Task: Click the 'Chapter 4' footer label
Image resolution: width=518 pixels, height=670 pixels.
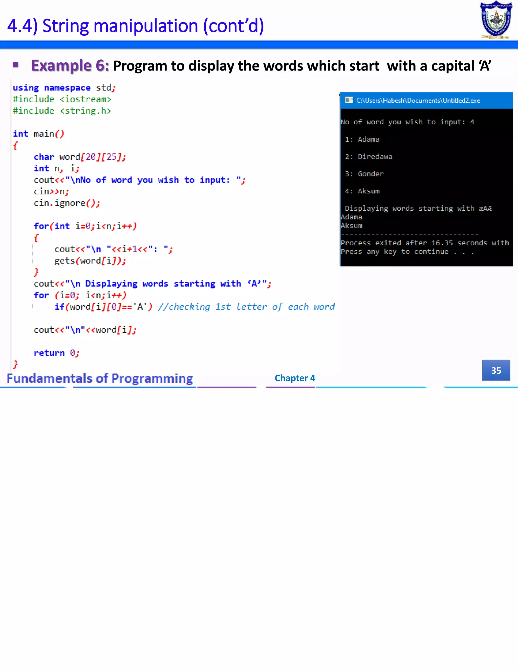Action: 295,378
